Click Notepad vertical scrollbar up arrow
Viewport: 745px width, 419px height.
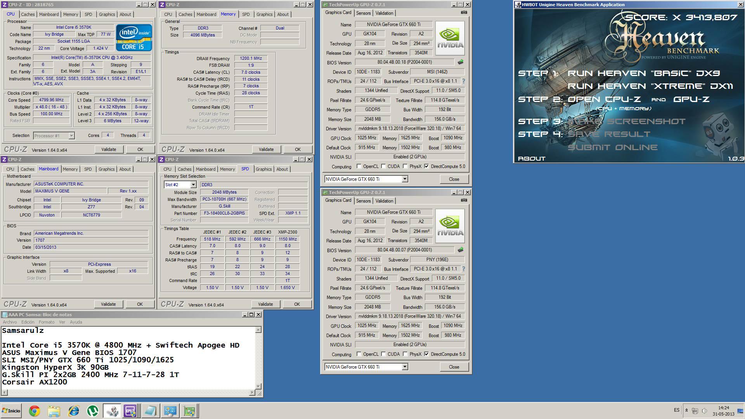[x=258, y=330]
